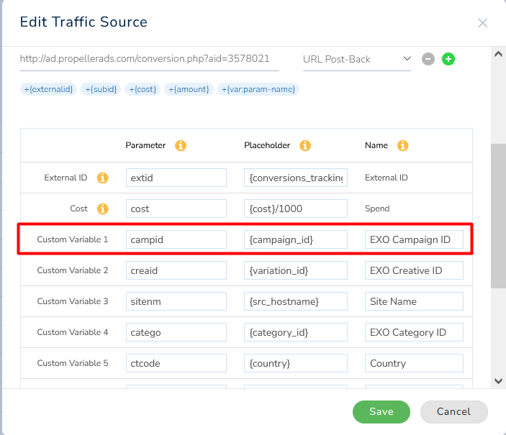506x435 pixels.
Task: Edit the {cost}/1000 placeholder field
Action: 296,209
